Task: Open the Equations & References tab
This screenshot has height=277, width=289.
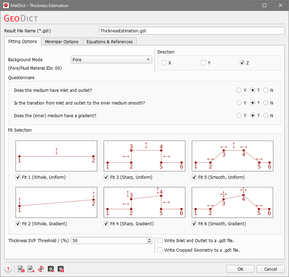Action: (x=110, y=41)
